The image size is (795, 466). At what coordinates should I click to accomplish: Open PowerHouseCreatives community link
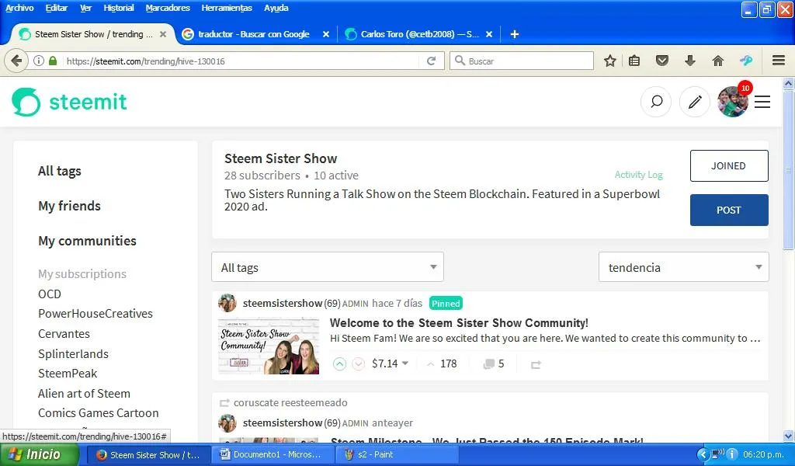click(95, 314)
